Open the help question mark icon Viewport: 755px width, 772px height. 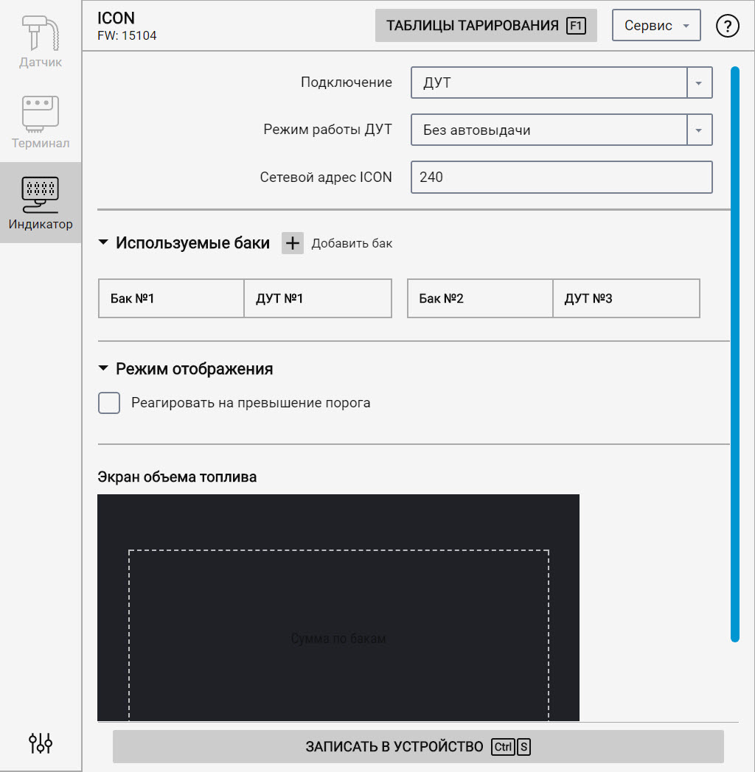(727, 26)
